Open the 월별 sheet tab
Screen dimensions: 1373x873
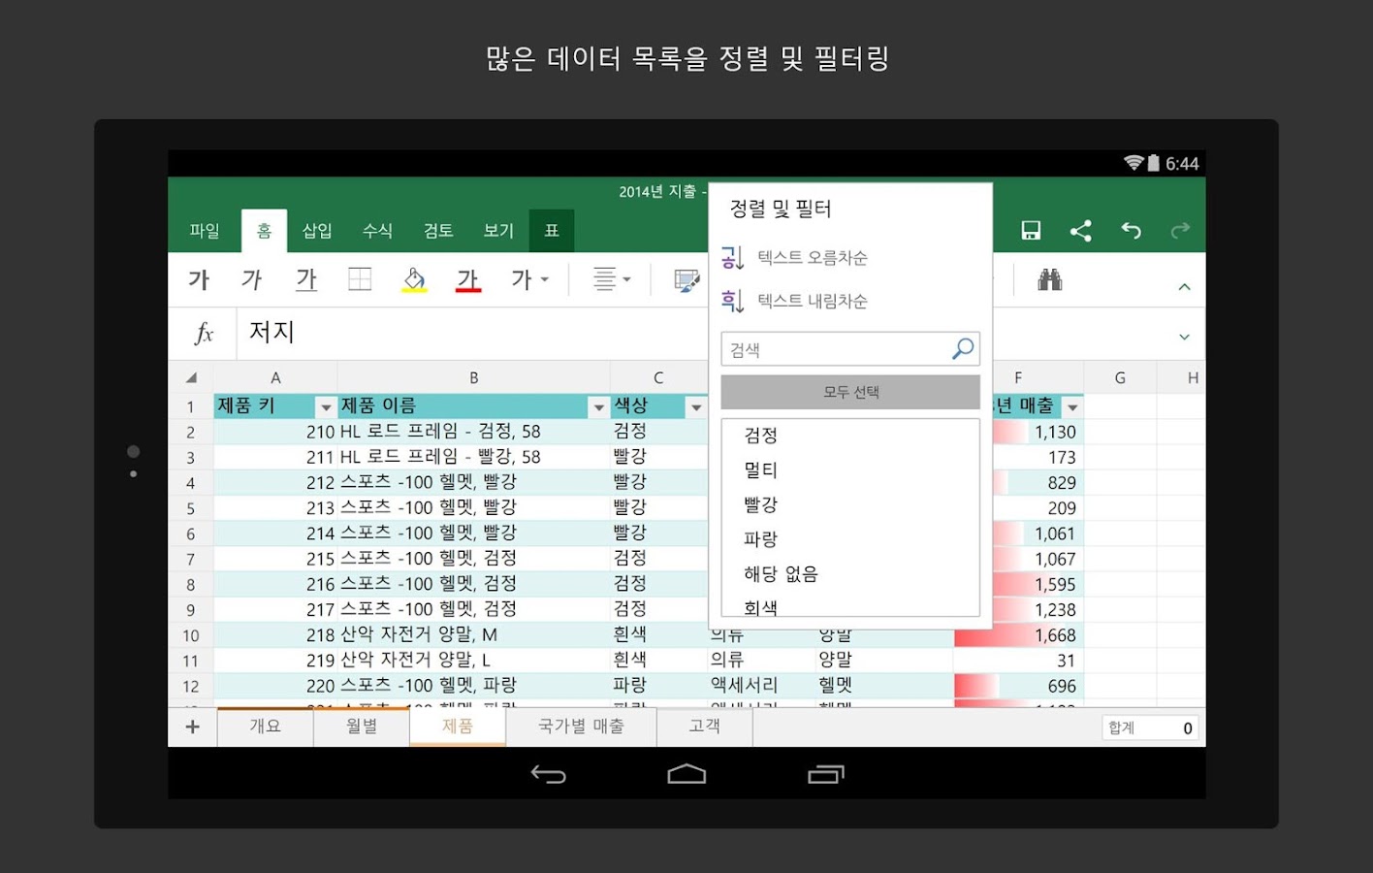pos(361,727)
